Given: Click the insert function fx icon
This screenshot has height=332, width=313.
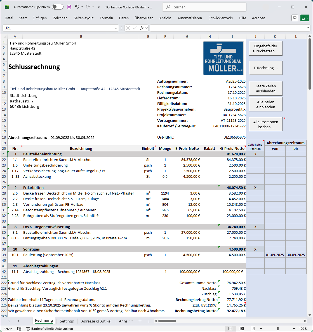Looking at the screenshot, I should point(142,28).
